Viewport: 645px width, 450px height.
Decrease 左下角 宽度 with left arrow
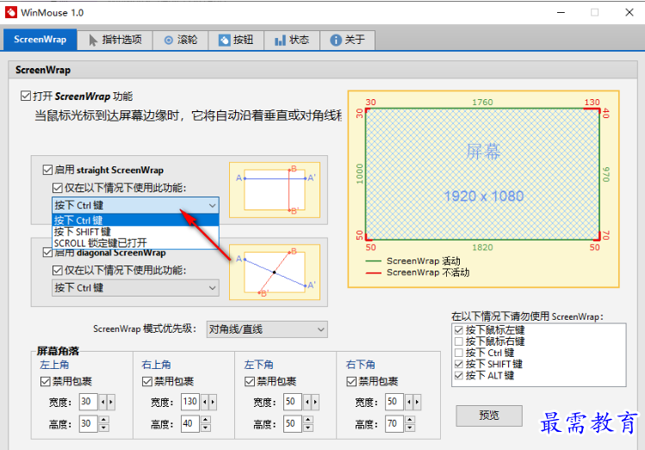pos(307,402)
